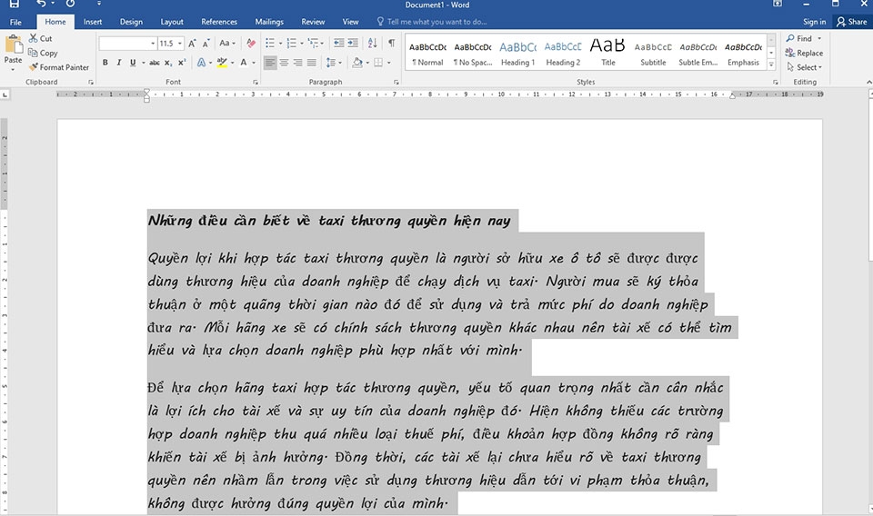Viewport: 873px width, 516px height.
Task: Switch to the Insert tab
Action: (x=93, y=22)
